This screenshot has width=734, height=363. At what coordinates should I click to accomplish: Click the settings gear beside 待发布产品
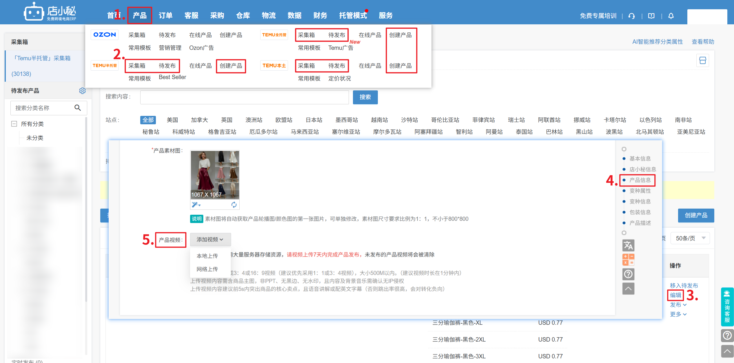[82, 91]
